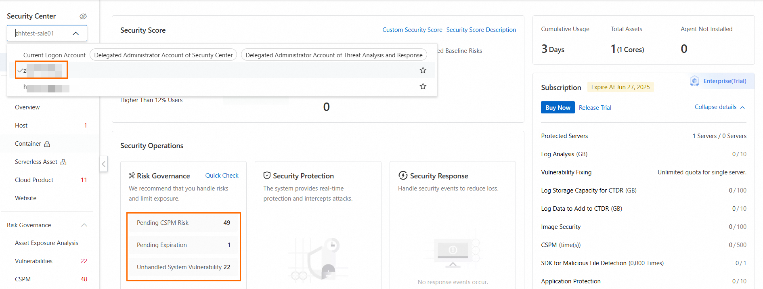Click the lock icon beside Serverless Asset

tap(63, 162)
